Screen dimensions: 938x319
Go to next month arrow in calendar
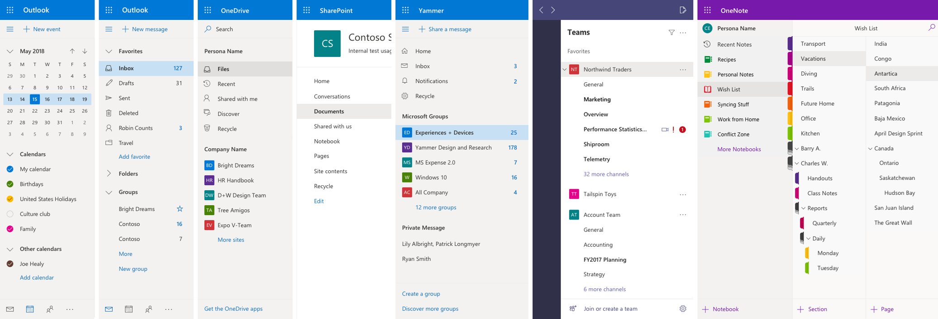pos(85,51)
